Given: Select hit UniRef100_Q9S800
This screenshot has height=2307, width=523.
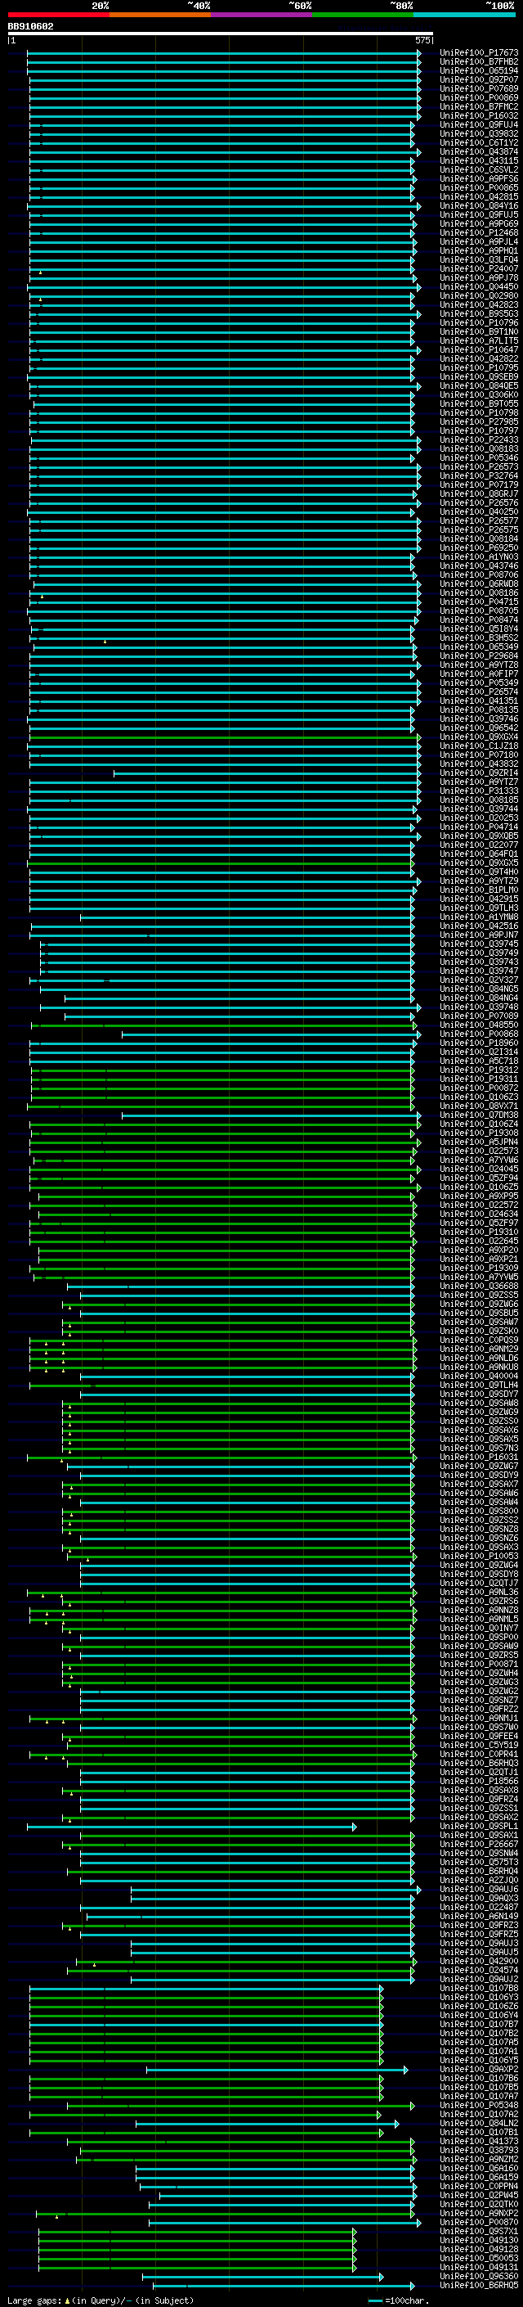Looking at the screenshot, I should 479,1511.
